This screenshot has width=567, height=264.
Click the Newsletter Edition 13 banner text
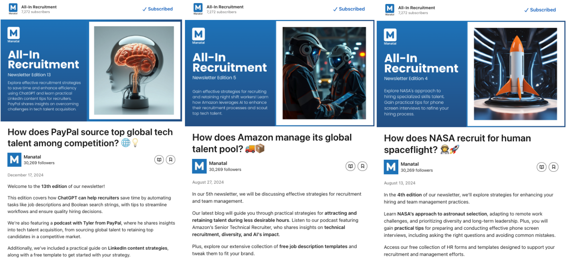point(29,74)
